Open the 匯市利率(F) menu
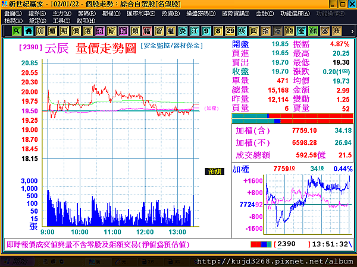Image resolution: width=357 pixels, height=267 pixels. [141, 14]
